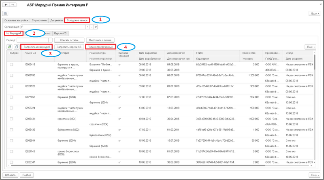The height and width of the screenshot is (180, 324).
Task: Click the uncheck-all rows icon in the toolbar
Action: pyautogui.click(x=17, y=47)
